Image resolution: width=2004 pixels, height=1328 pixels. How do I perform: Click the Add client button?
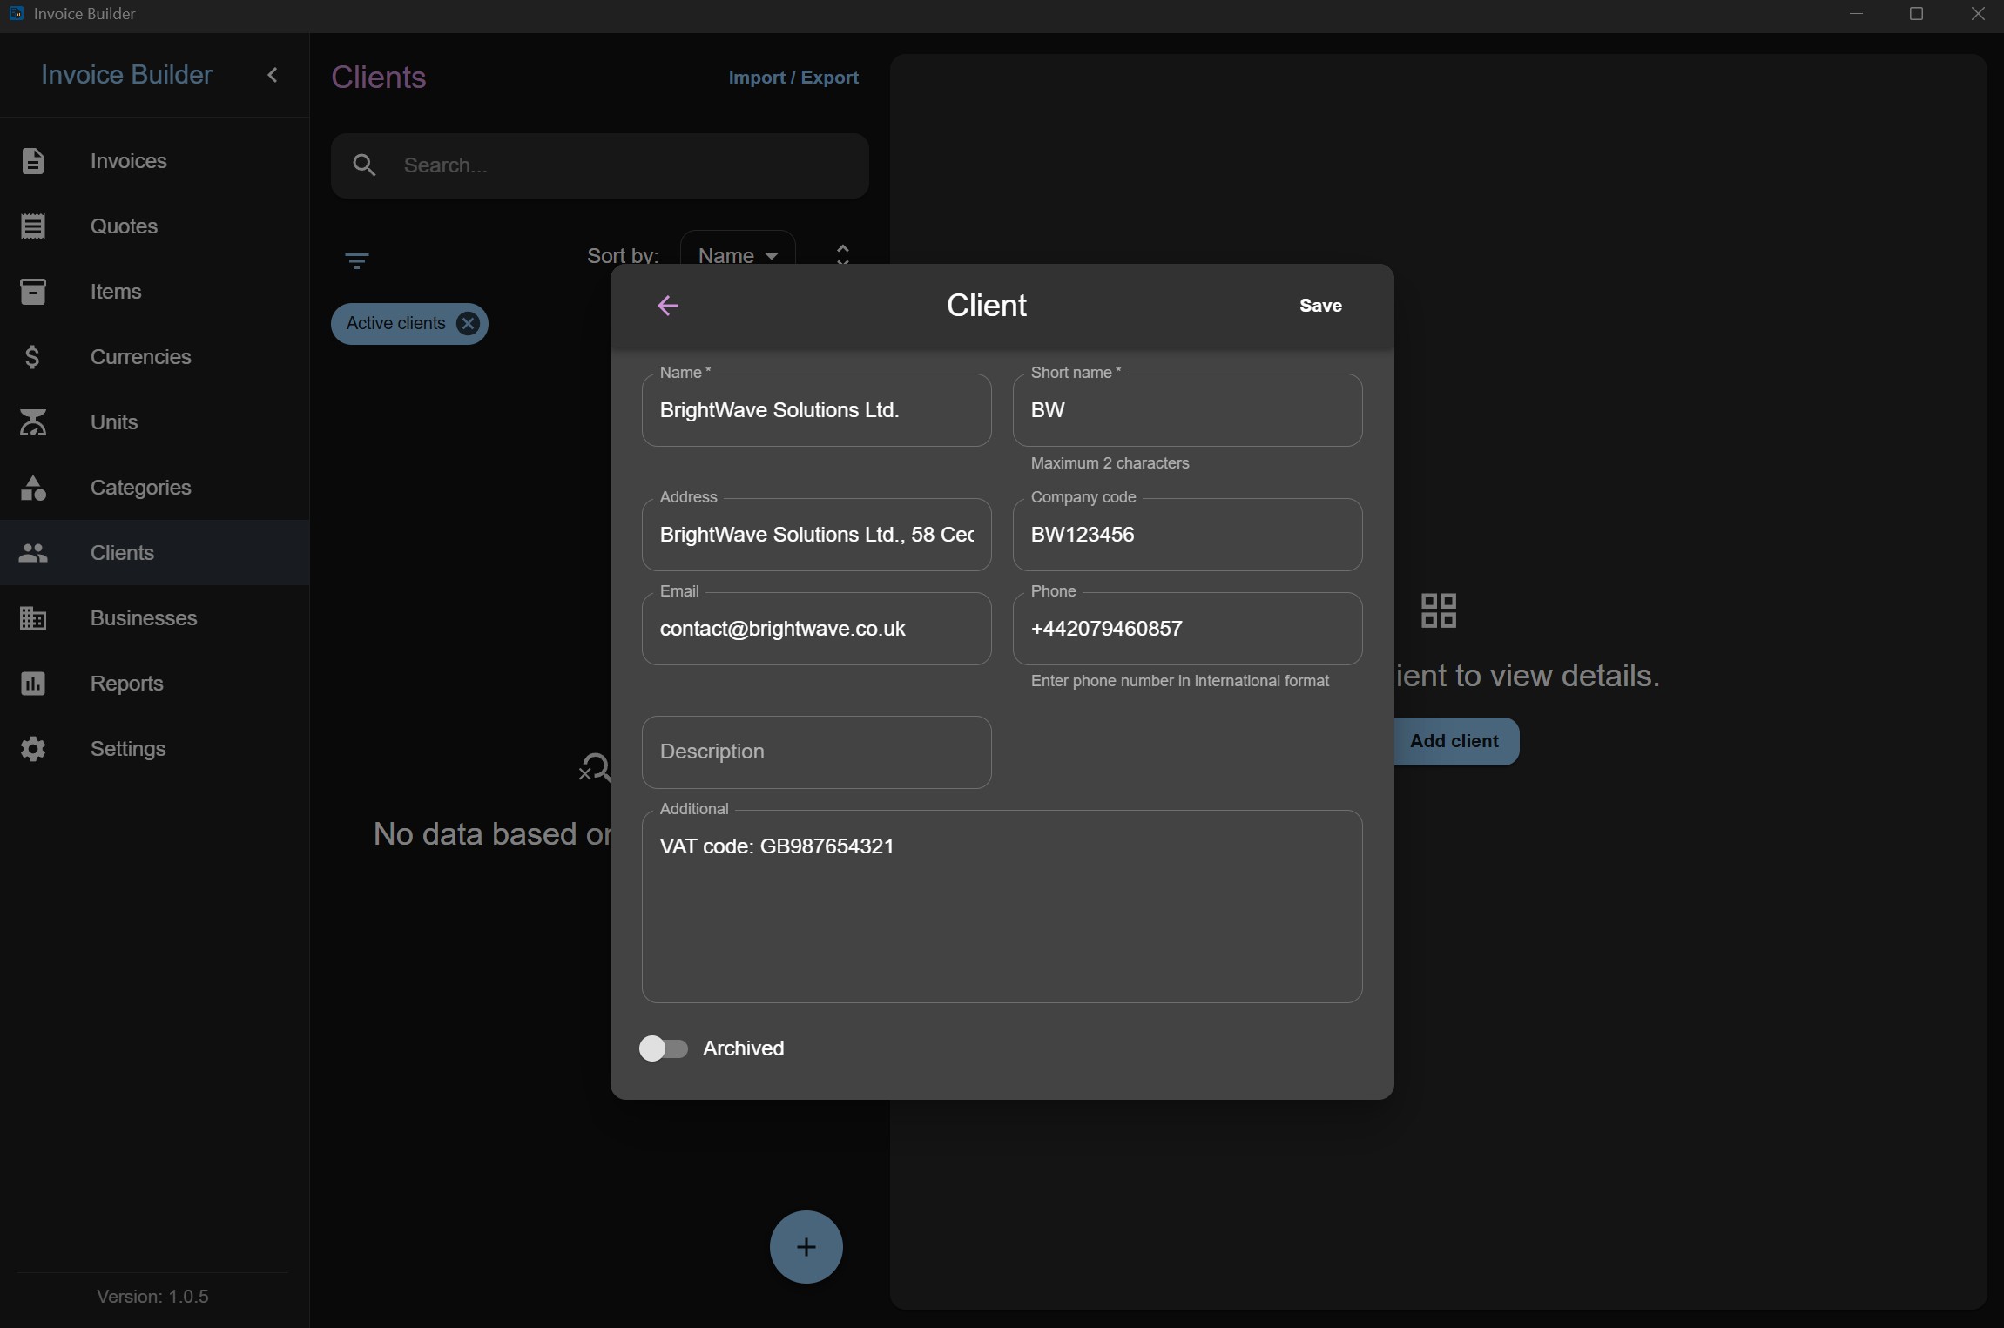[x=1454, y=741]
